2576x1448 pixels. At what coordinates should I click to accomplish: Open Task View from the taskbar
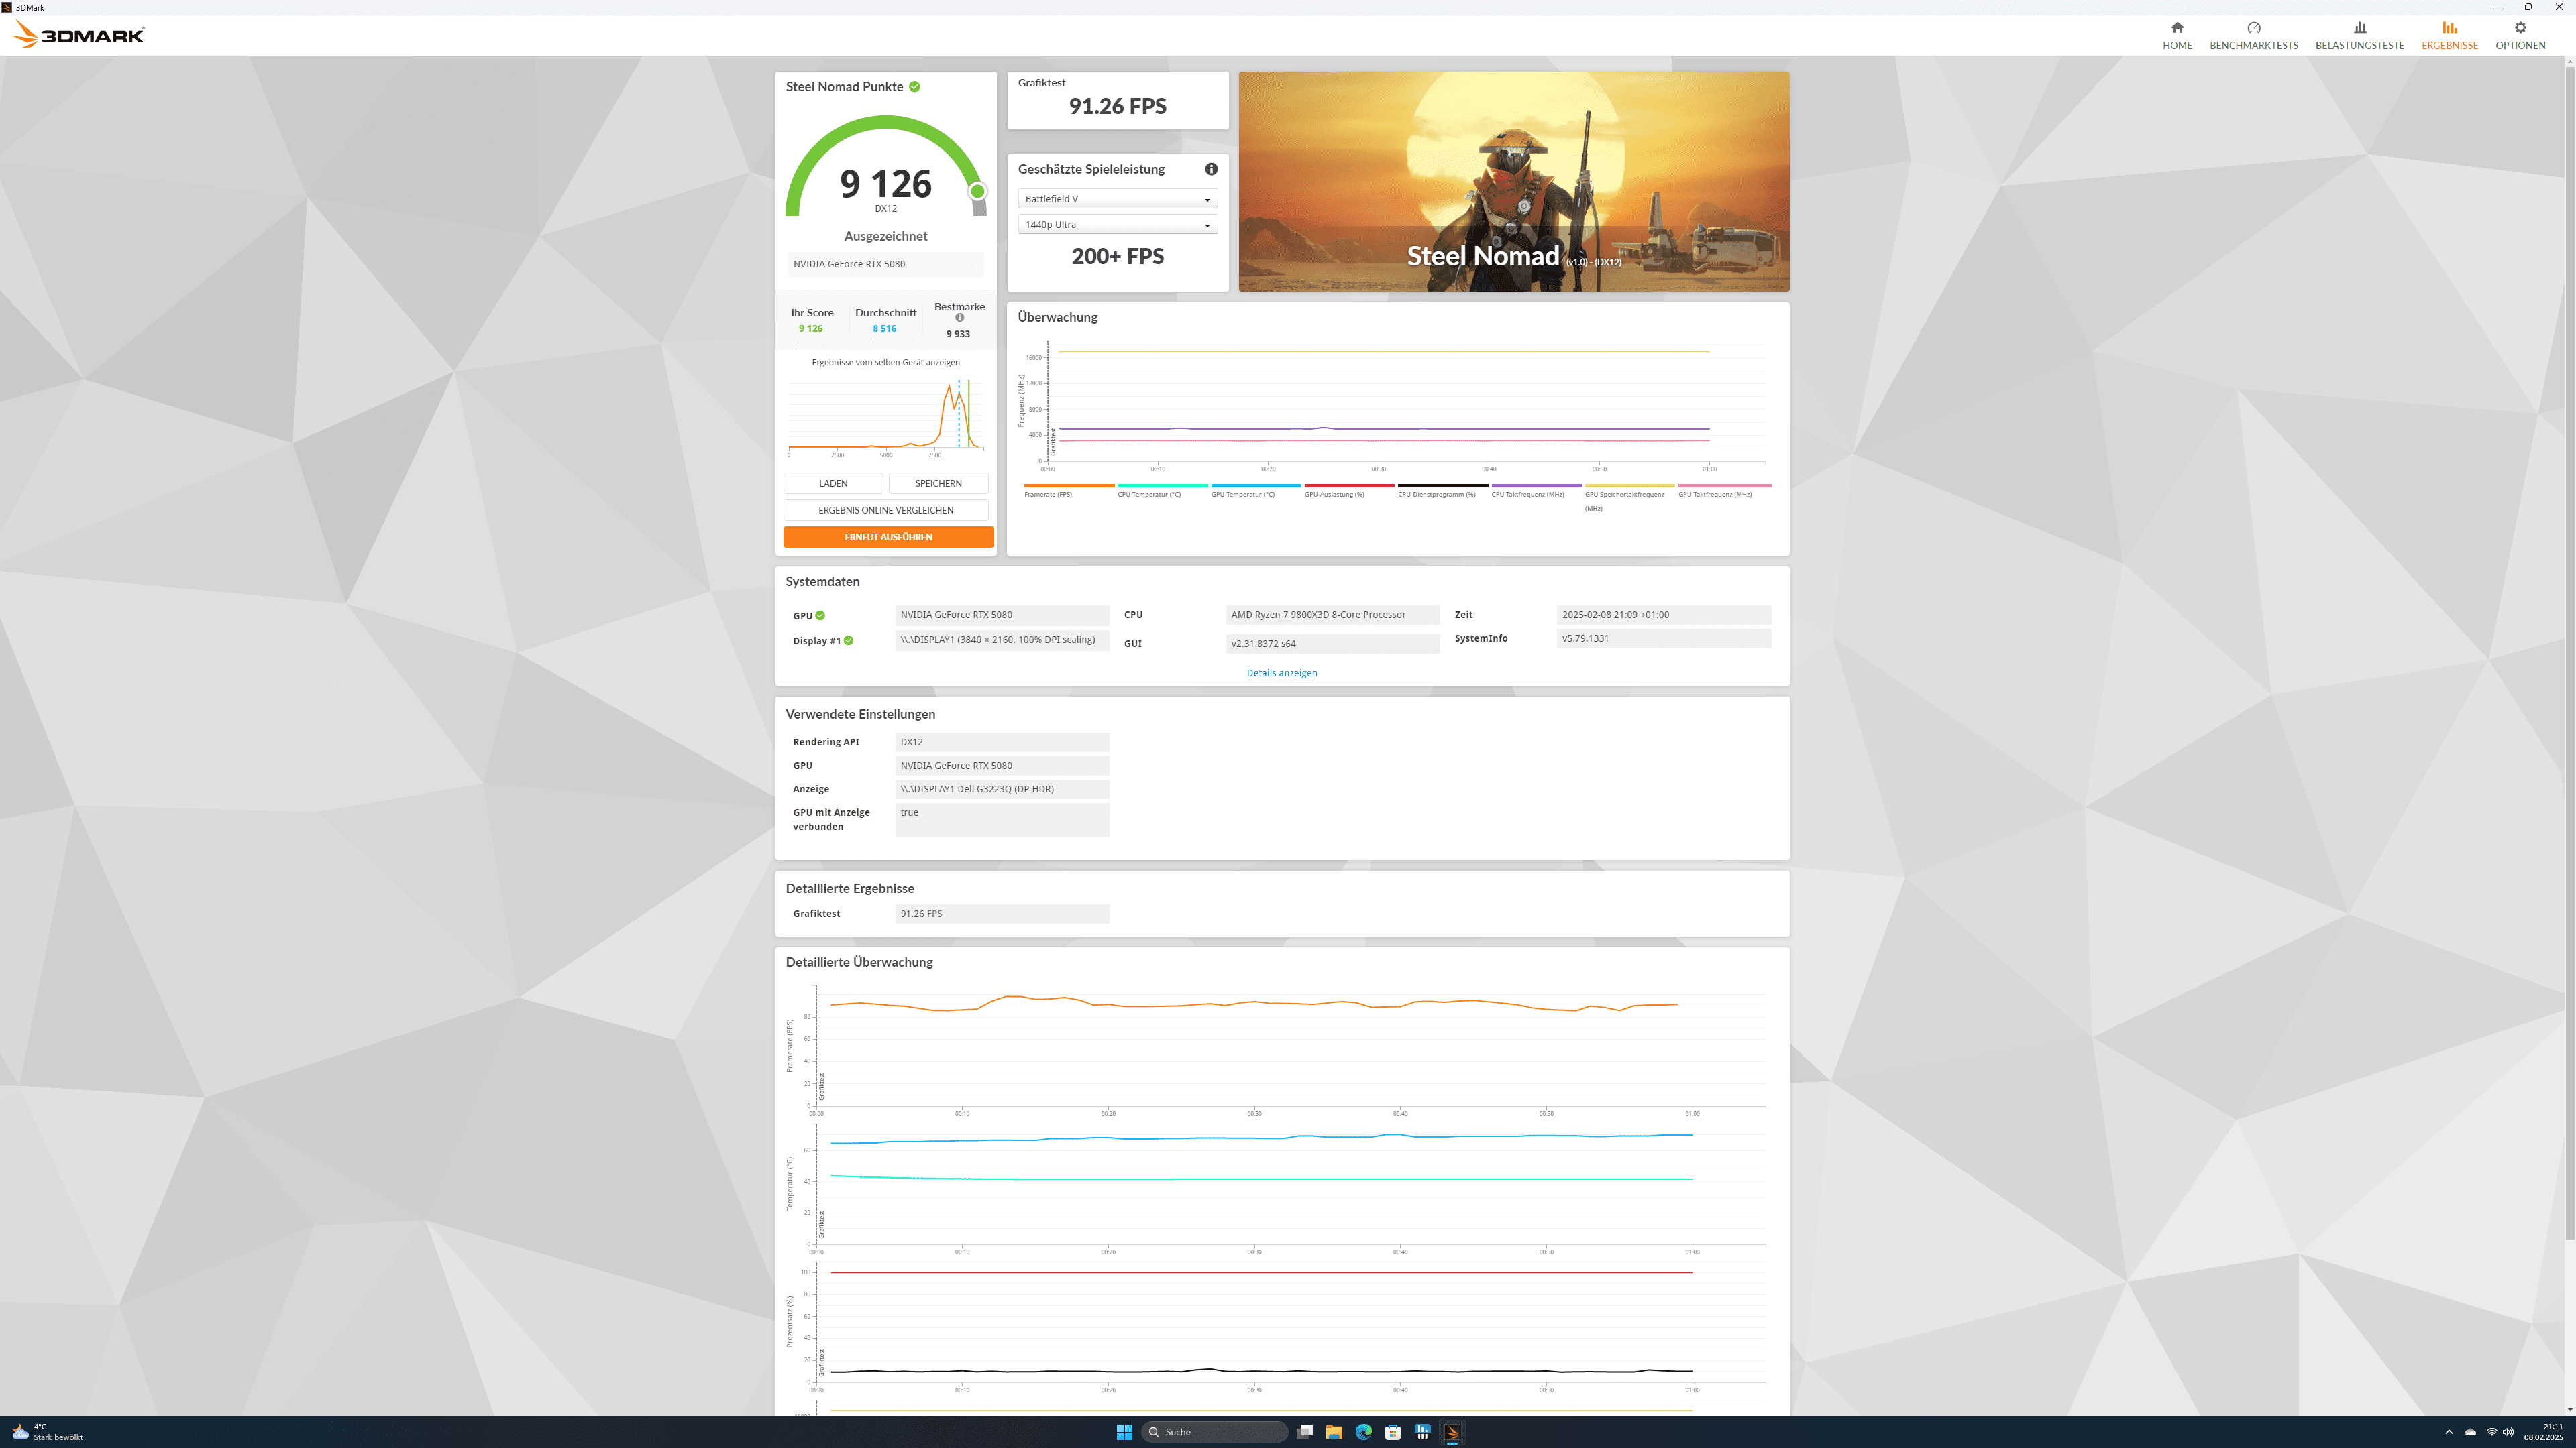click(x=1304, y=1431)
